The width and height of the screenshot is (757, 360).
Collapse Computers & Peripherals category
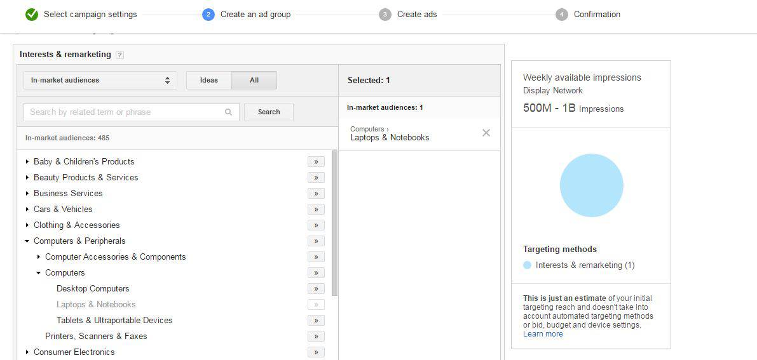(x=27, y=241)
